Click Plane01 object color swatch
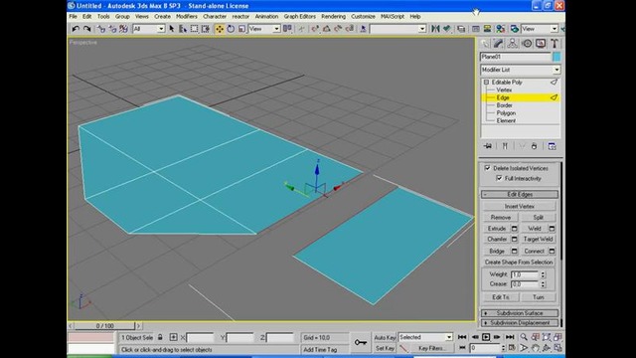The height and width of the screenshot is (358, 636). click(556, 57)
